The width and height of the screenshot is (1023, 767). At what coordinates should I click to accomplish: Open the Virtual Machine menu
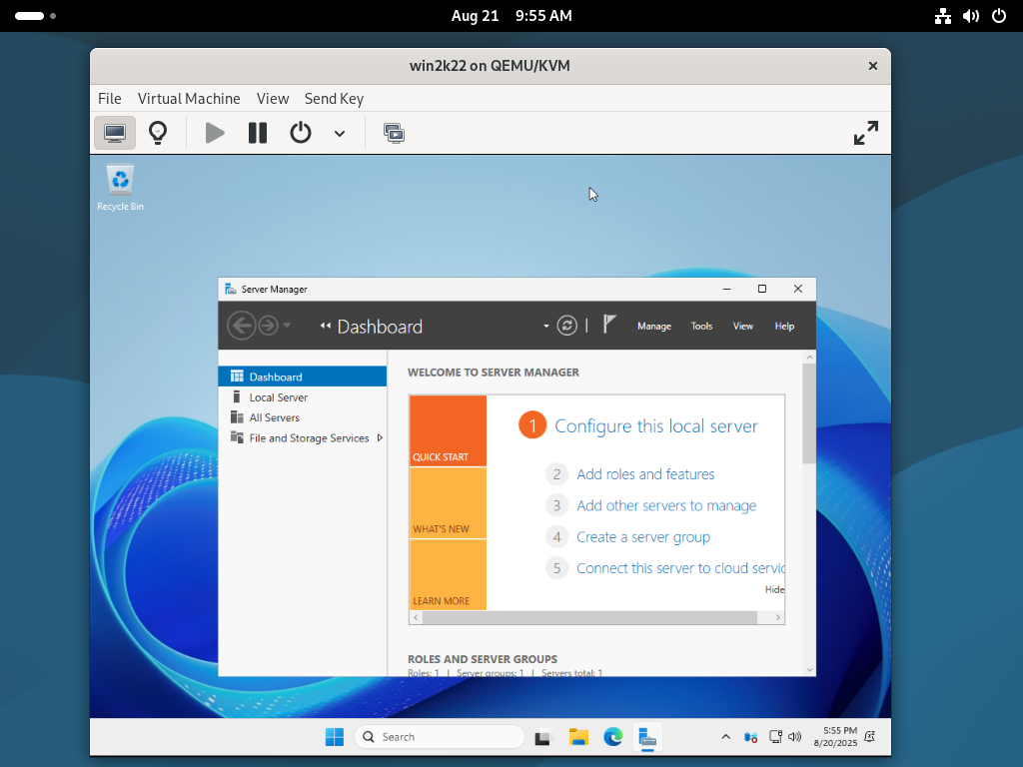(x=189, y=99)
